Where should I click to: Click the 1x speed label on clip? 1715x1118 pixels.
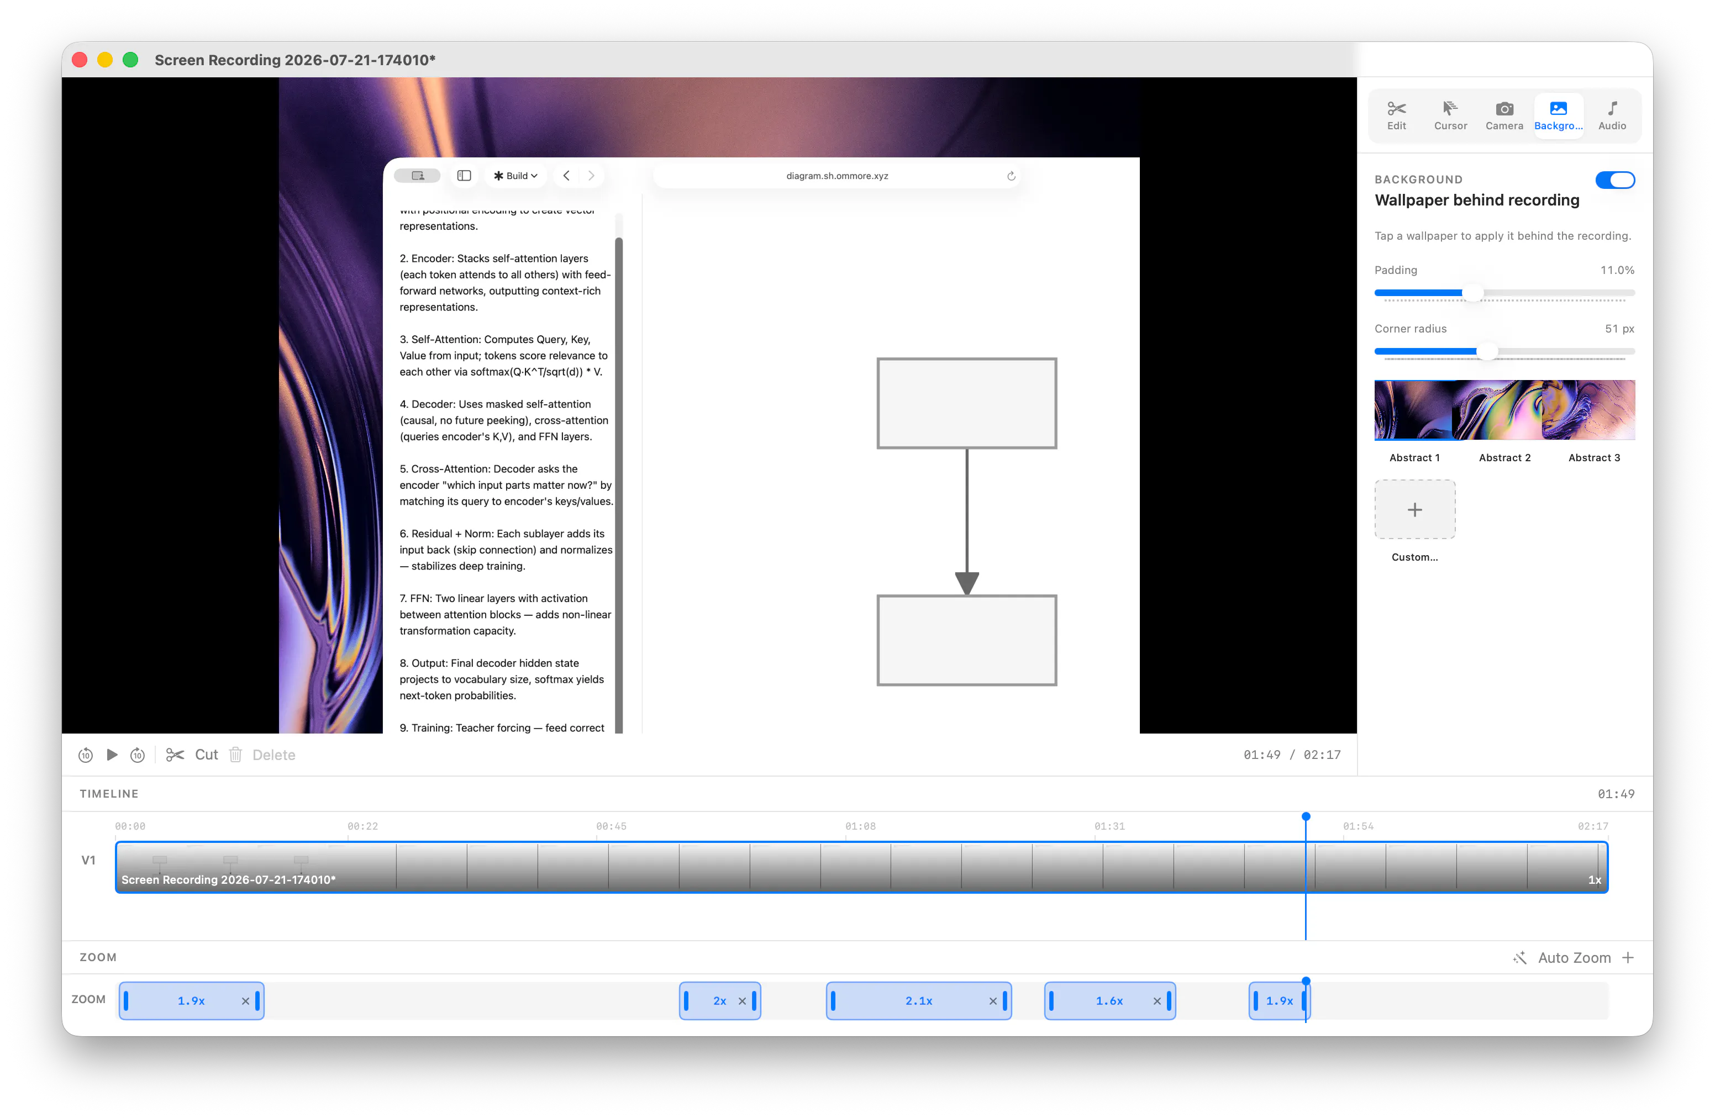coord(1594,879)
